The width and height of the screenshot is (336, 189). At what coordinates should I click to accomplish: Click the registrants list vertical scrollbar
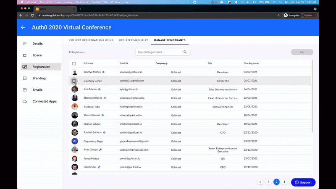click(x=312, y=97)
